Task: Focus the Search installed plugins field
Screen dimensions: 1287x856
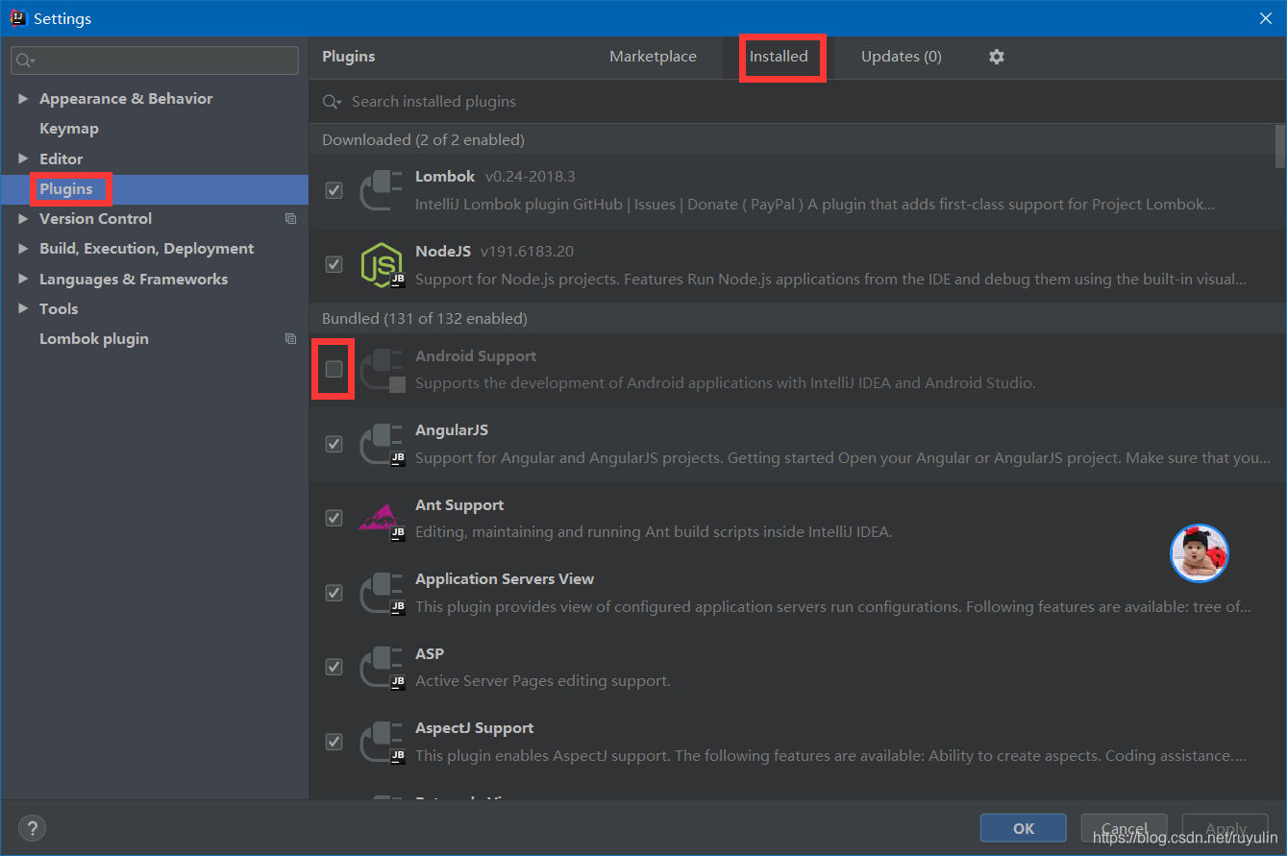Action: [798, 102]
